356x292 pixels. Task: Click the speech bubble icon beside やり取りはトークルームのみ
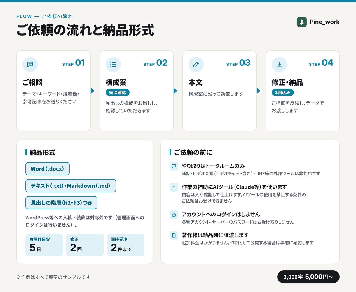pos(174,166)
